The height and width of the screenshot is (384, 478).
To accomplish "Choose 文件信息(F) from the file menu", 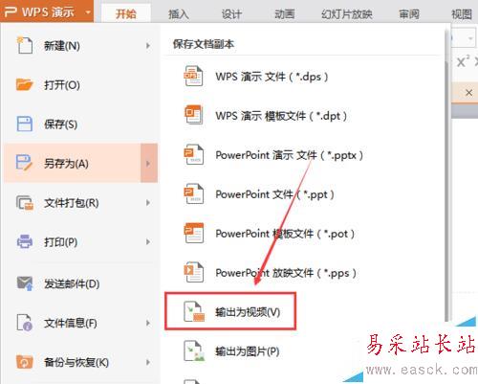I will tap(81, 323).
